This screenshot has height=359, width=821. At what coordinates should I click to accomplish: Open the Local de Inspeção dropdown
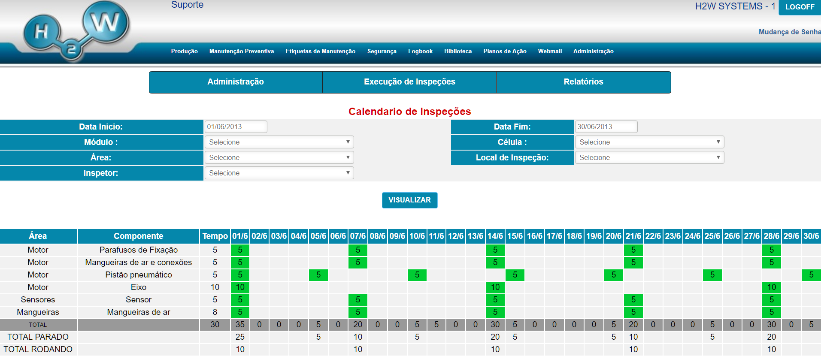[x=649, y=157]
